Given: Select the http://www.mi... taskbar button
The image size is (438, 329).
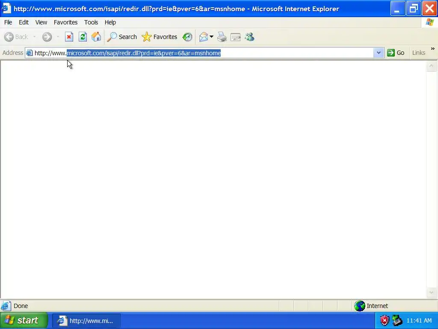Looking at the screenshot, I should [86, 320].
